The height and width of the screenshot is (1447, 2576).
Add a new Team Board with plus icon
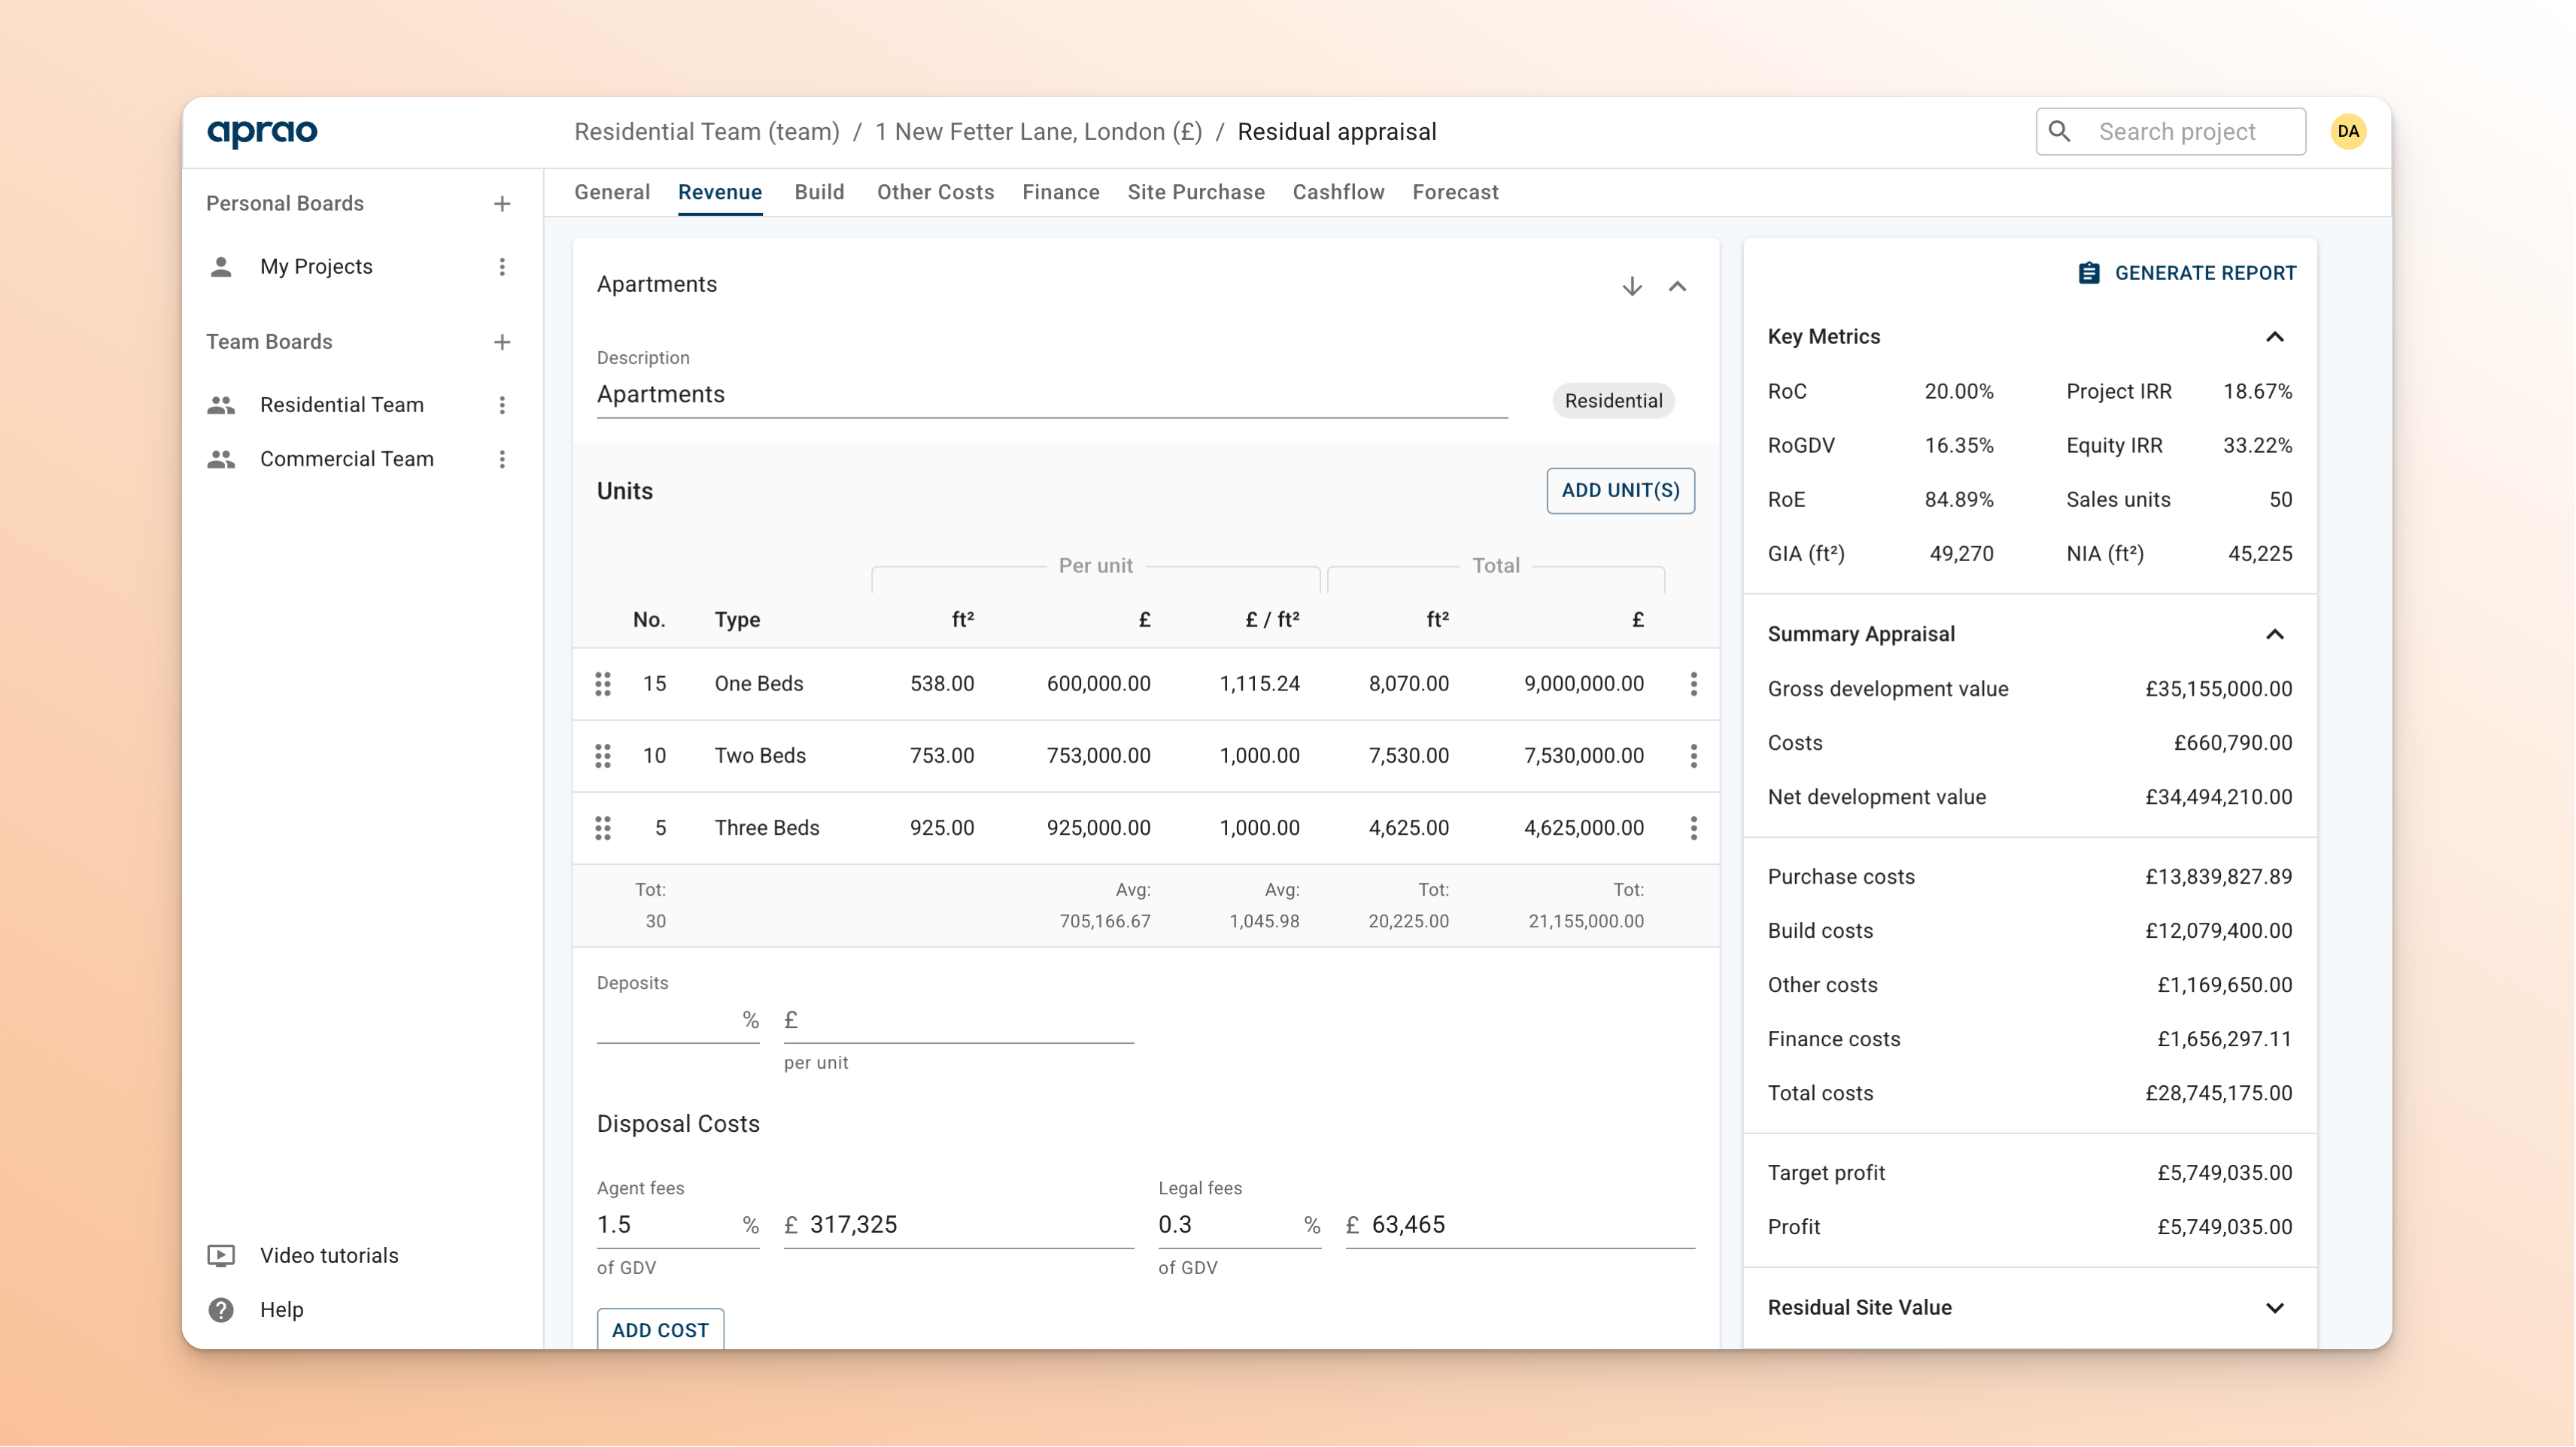coord(502,342)
